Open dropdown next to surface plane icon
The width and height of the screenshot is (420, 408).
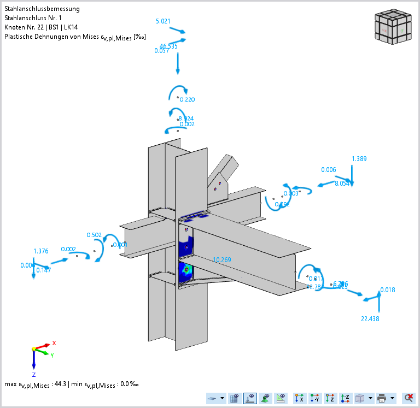(223, 398)
